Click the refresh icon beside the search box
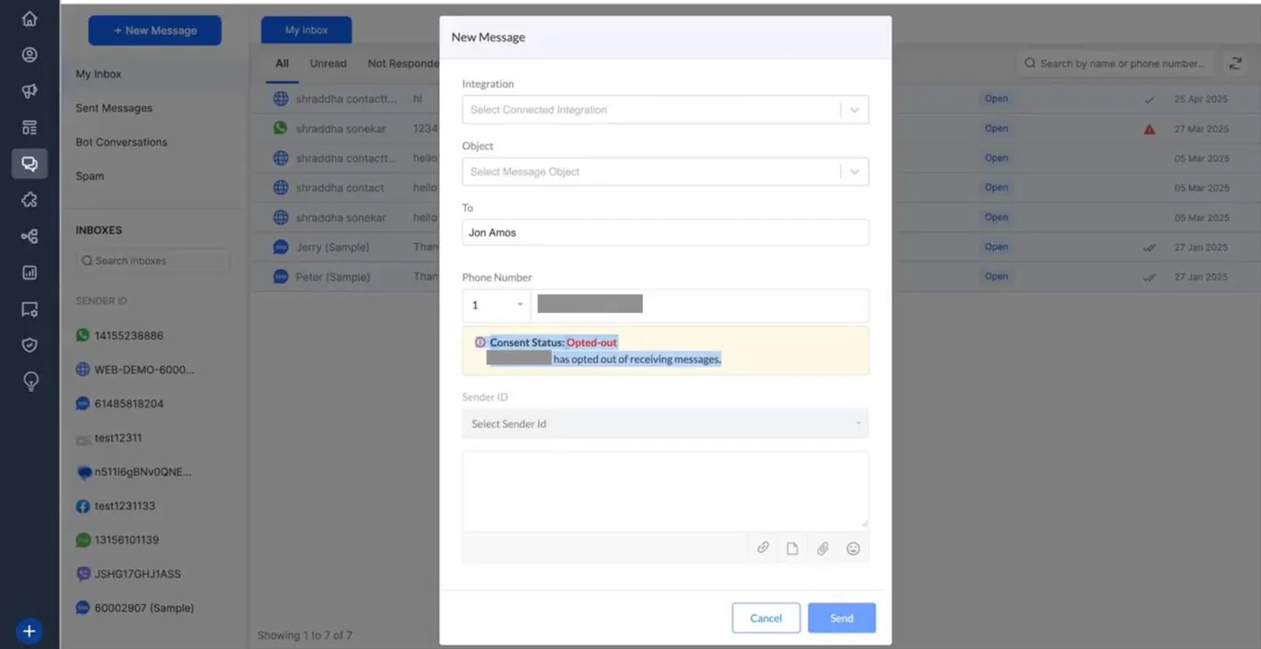 [x=1235, y=63]
